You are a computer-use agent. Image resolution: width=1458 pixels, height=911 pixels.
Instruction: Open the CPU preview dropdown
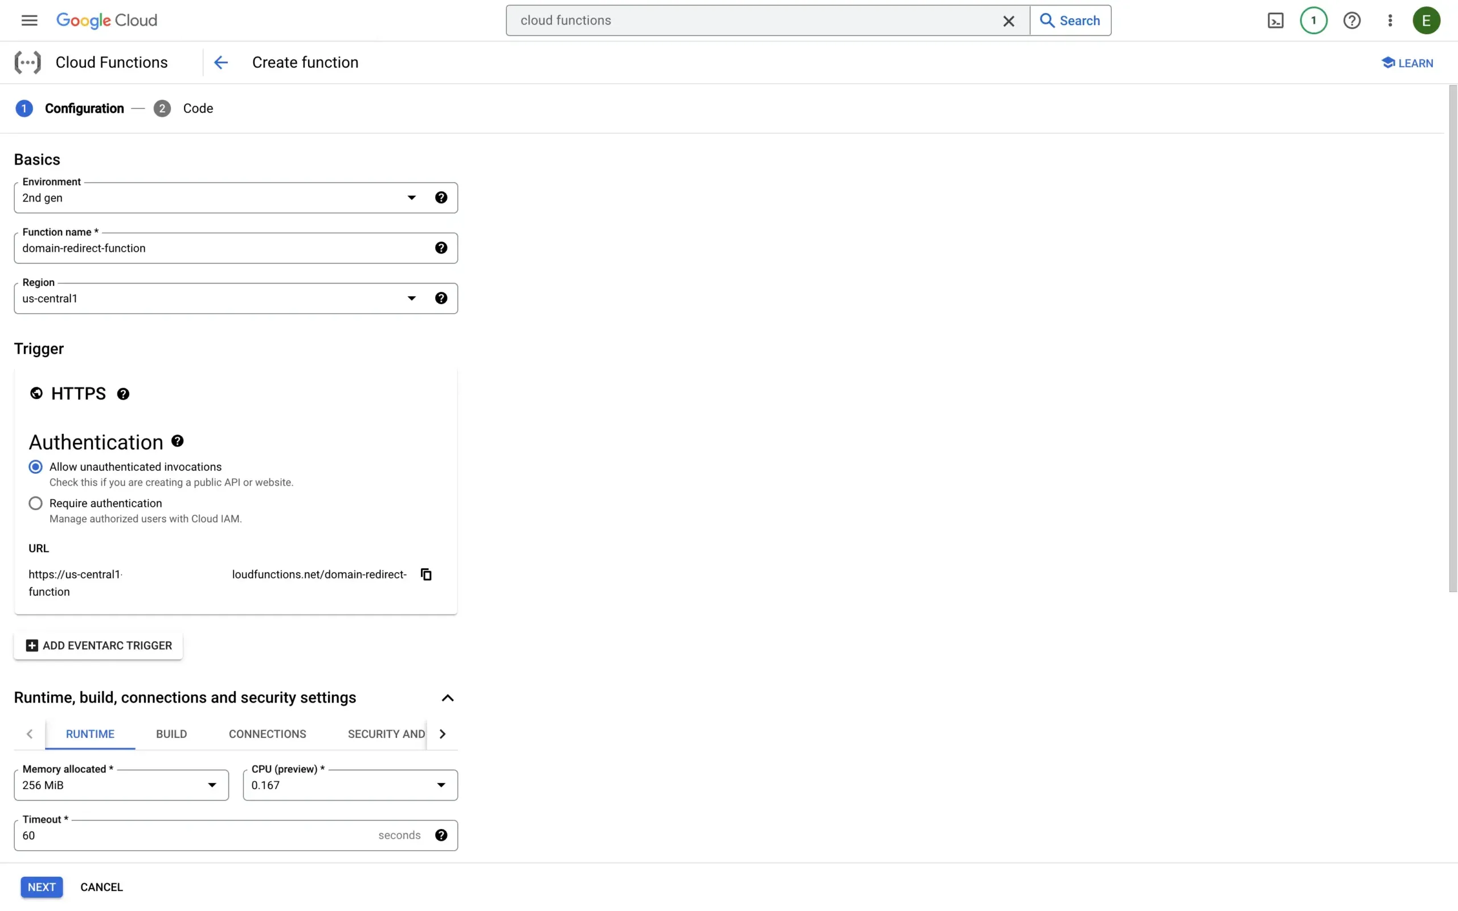tap(441, 785)
